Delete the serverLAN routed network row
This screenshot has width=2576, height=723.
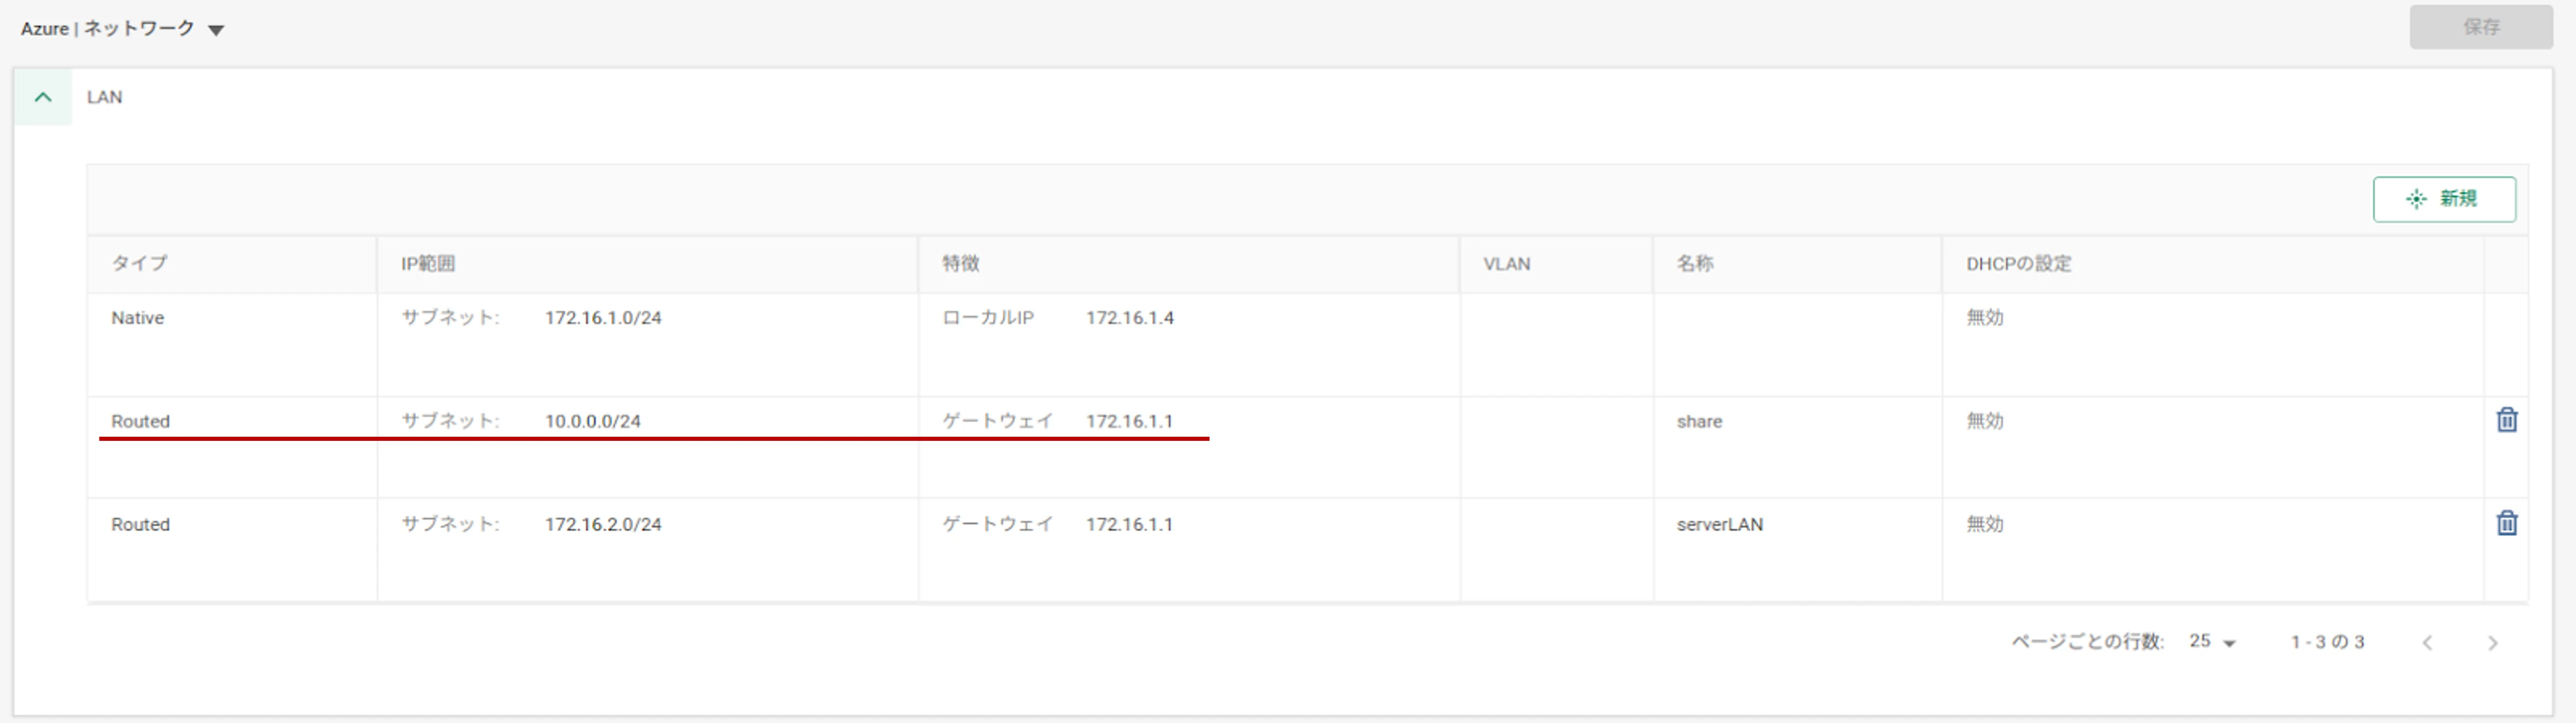point(2506,523)
